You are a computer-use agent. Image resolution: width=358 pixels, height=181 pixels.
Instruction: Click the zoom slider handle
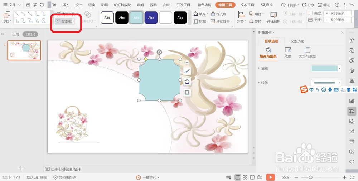pos(310,177)
